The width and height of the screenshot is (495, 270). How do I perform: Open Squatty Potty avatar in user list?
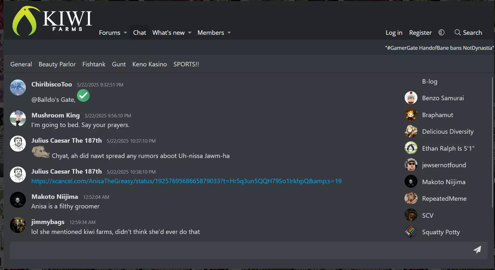411,232
